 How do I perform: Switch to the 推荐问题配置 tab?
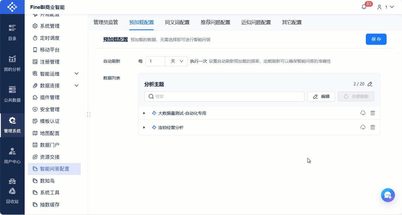tap(215, 22)
